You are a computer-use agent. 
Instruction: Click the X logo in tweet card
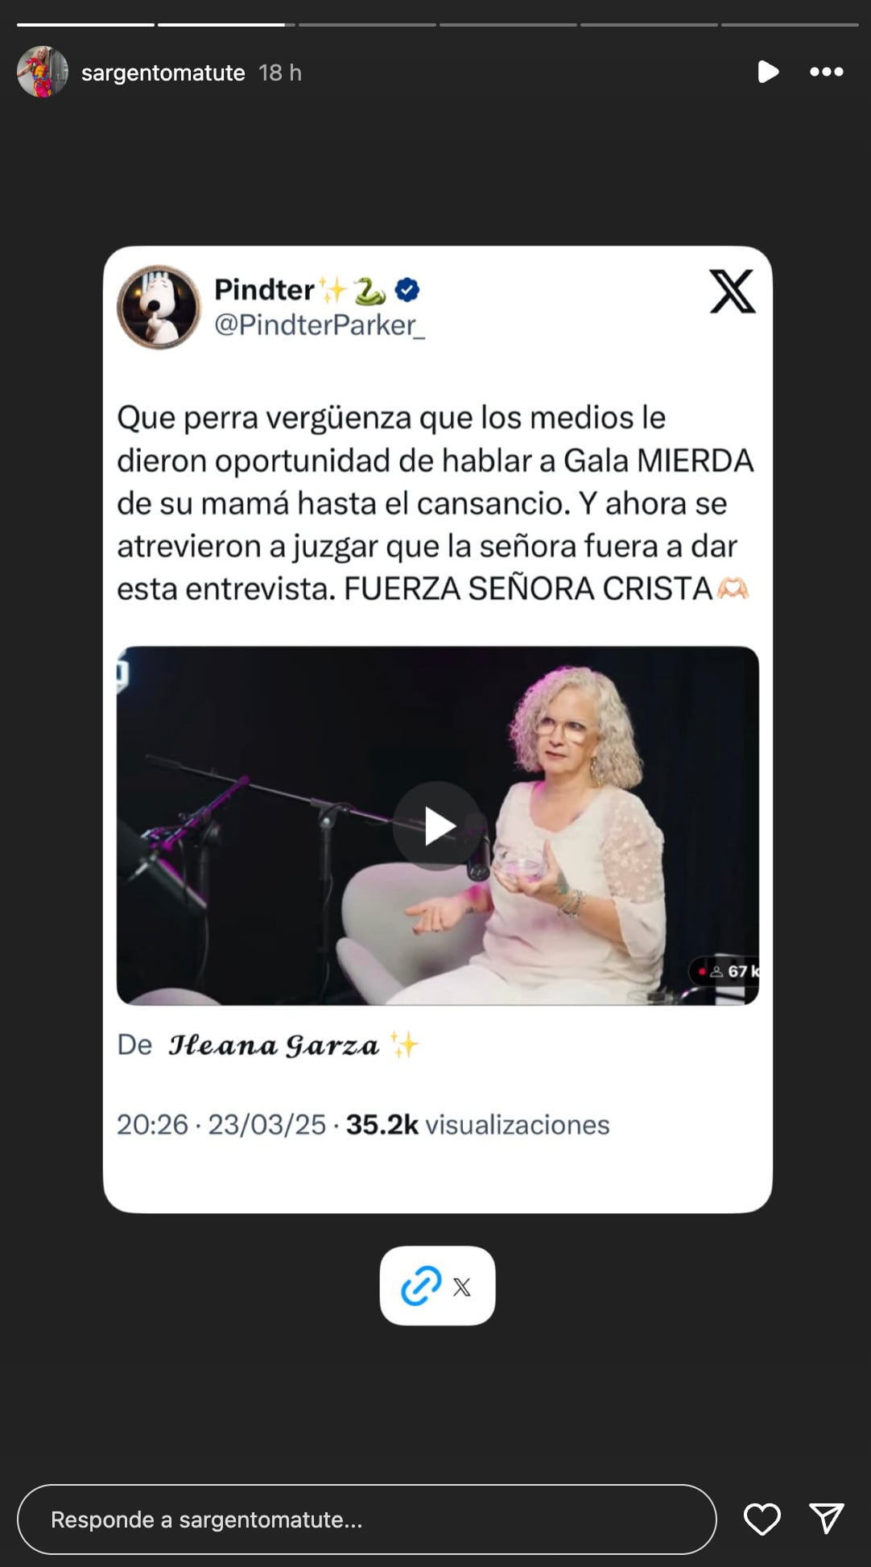732,291
